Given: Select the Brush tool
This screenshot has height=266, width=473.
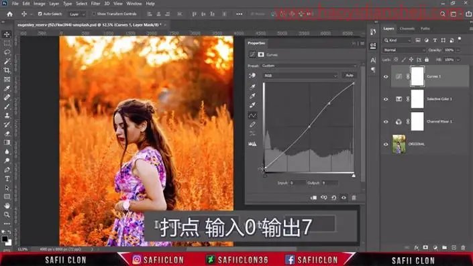Looking at the screenshot, I should point(7,107).
